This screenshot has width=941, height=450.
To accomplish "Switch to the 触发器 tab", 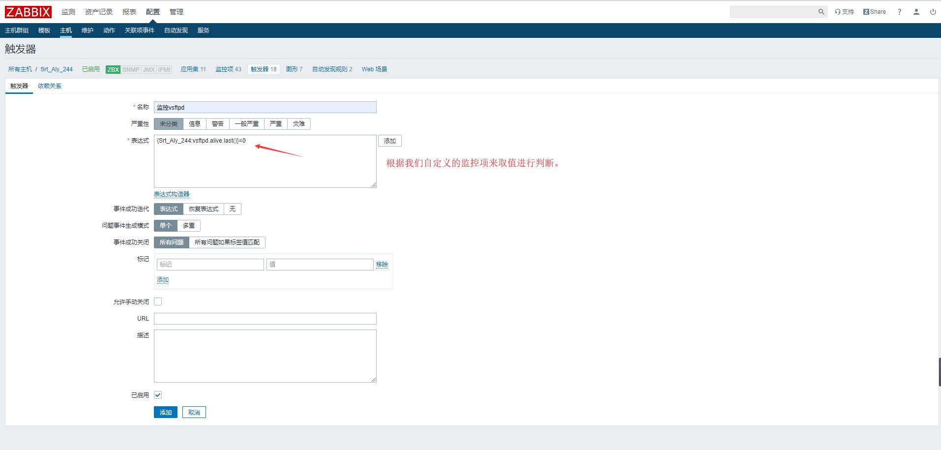I will (x=19, y=86).
